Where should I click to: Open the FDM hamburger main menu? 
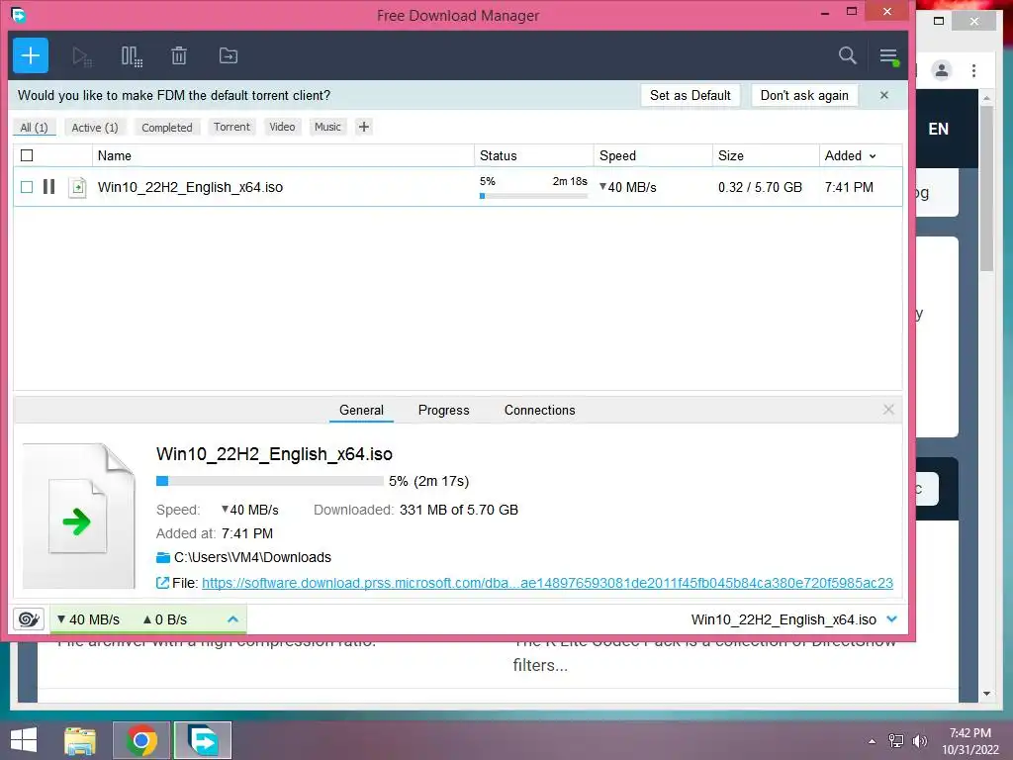(889, 56)
